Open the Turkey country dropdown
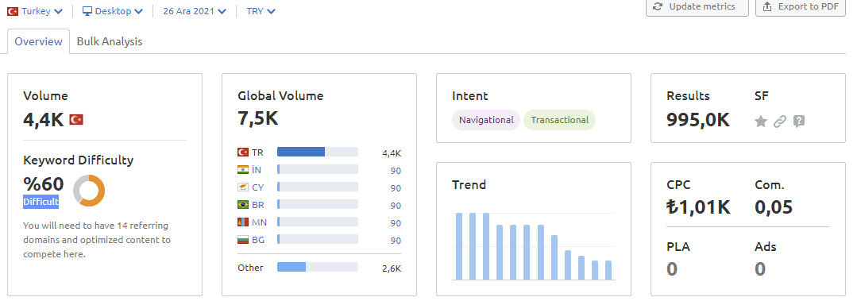 pyautogui.click(x=35, y=11)
